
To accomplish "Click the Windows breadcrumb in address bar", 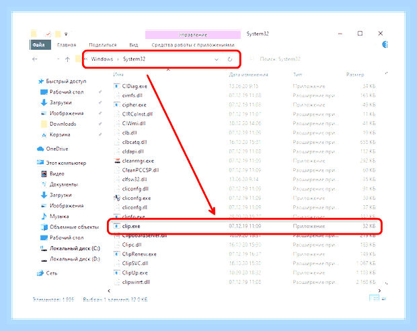I will pos(102,59).
